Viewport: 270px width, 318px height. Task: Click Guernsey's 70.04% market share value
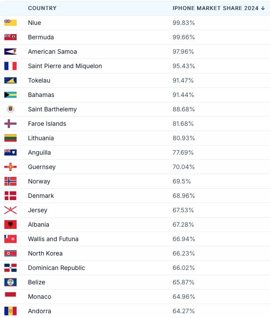tap(183, 167)
